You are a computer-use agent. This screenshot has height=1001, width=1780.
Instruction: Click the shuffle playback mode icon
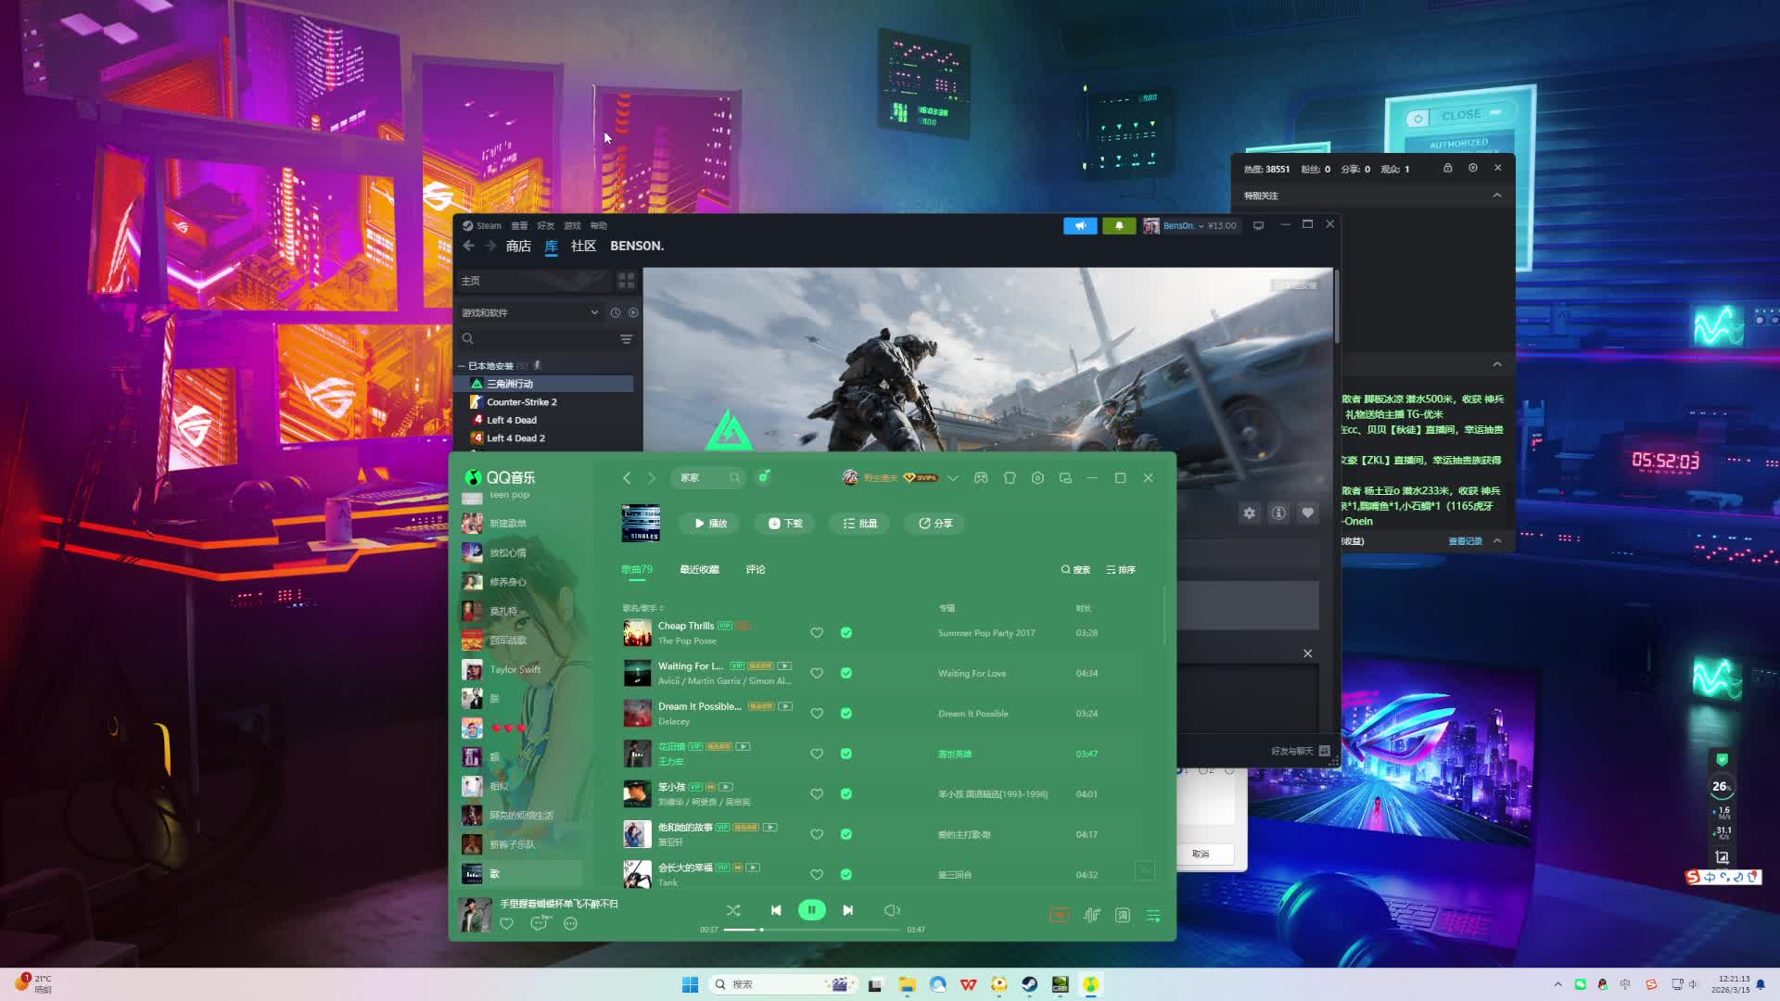point(733,910)
